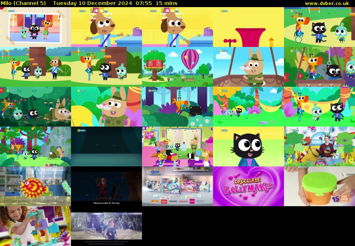Open thumbnail of giraffe, cat and bird on hill
Viewport: 355px width, 246px height.
(319, 27)
